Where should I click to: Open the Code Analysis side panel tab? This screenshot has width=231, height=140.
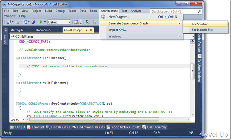coord(199,43)
